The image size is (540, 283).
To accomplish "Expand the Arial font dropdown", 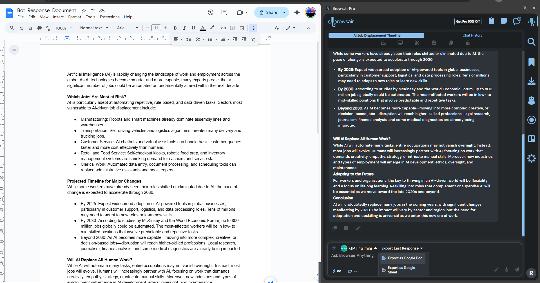I will (128, 28).
